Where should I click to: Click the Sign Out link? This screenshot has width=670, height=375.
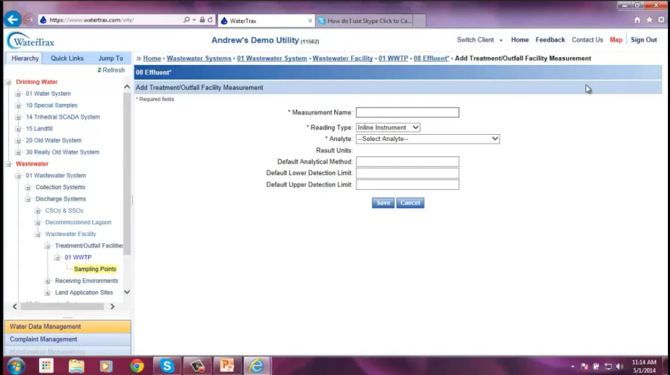coord(643,40)
